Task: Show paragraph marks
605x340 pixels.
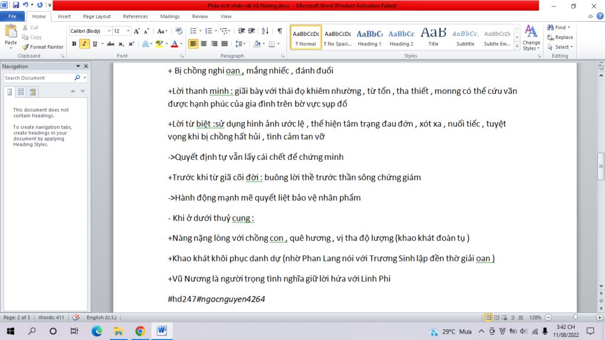Action: [x=279, y=31]
